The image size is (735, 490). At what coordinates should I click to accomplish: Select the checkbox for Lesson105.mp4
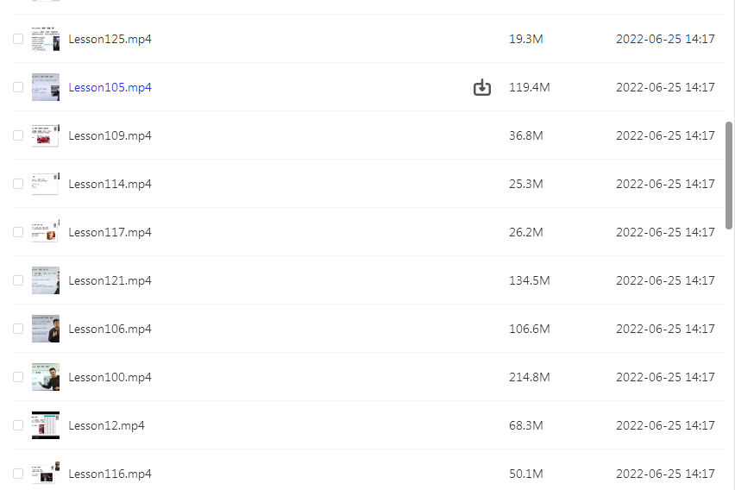point(18,87)
